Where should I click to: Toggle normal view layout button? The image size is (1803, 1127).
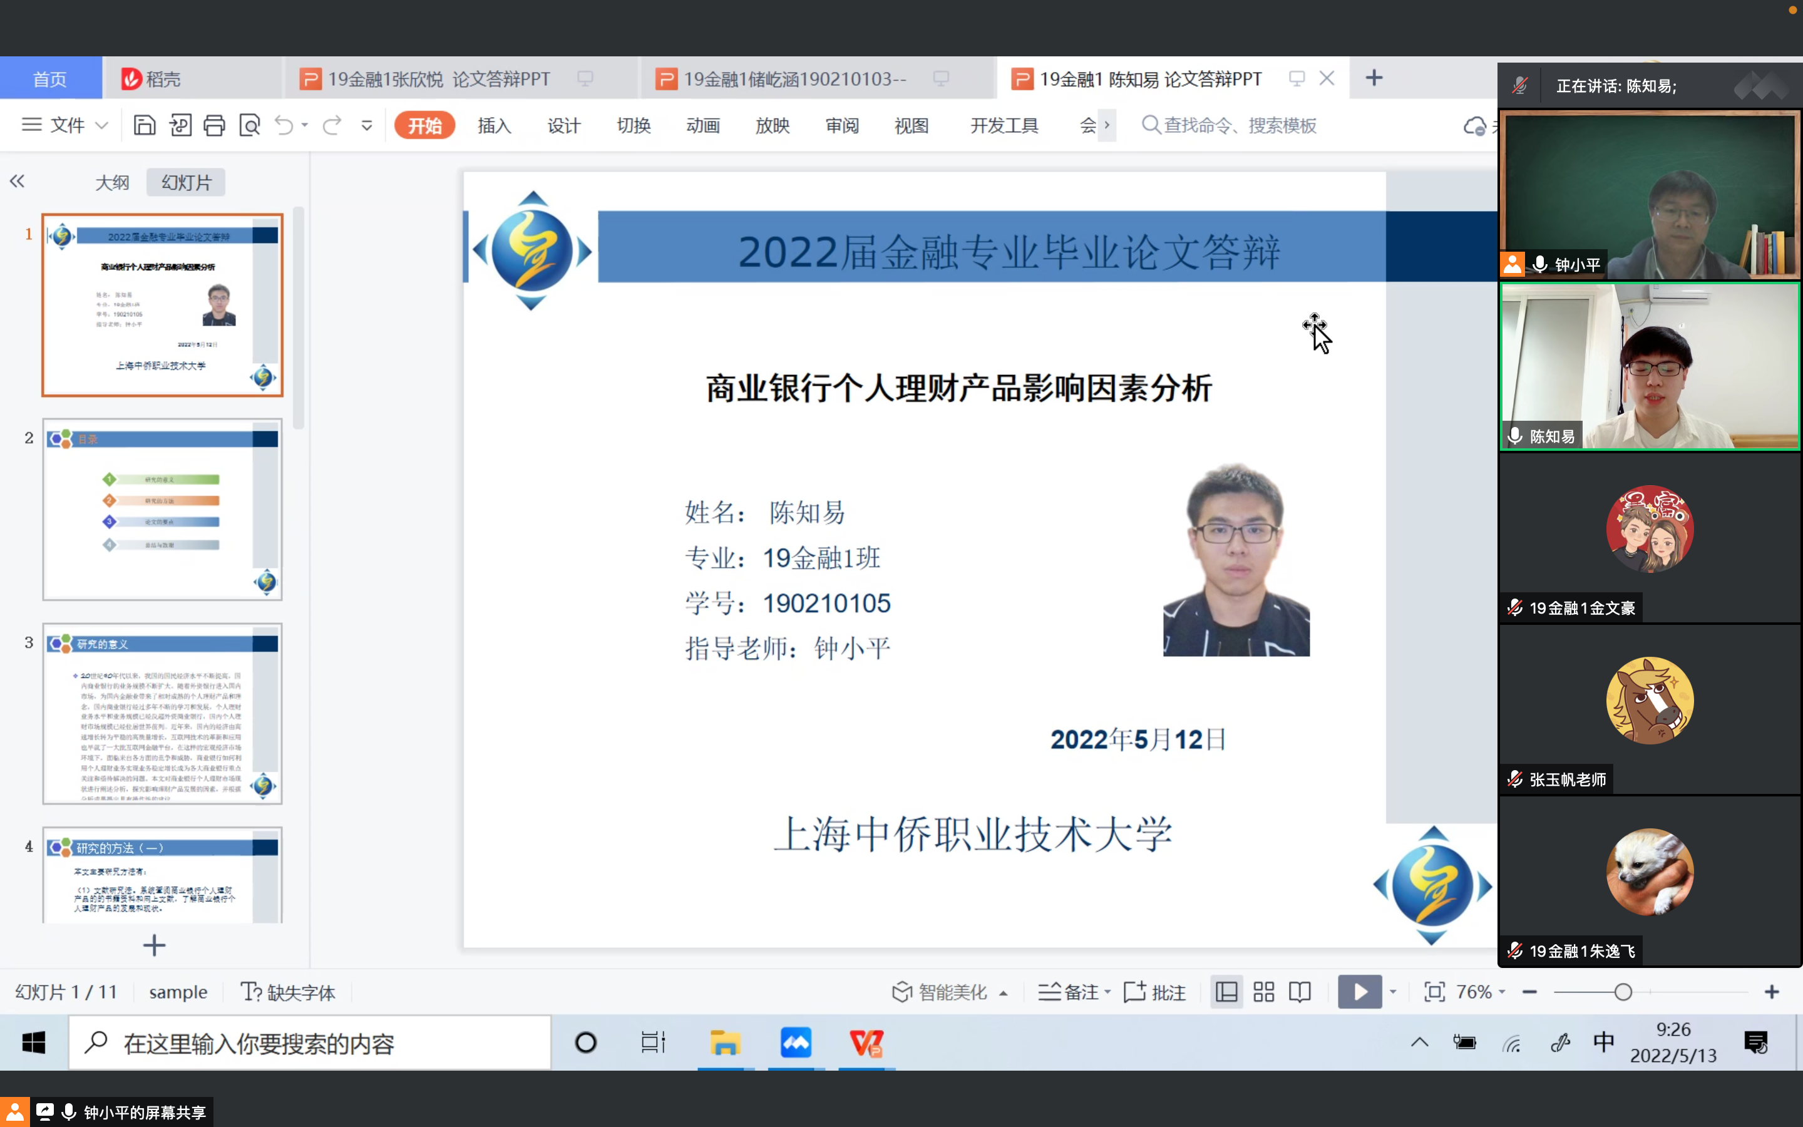[1226, 992]
